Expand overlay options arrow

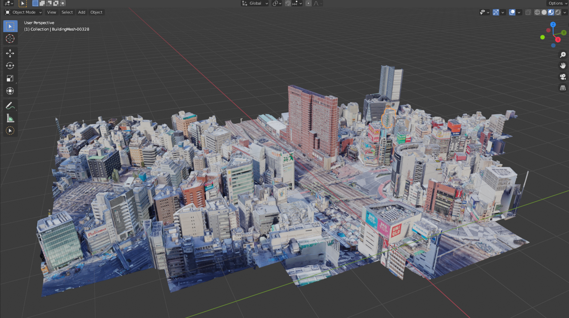pos(519,12)
